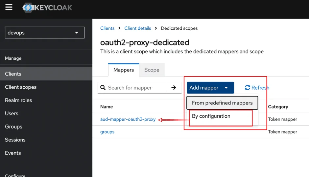
Task: Select the Mappers tab
Action: click(124, 70)
